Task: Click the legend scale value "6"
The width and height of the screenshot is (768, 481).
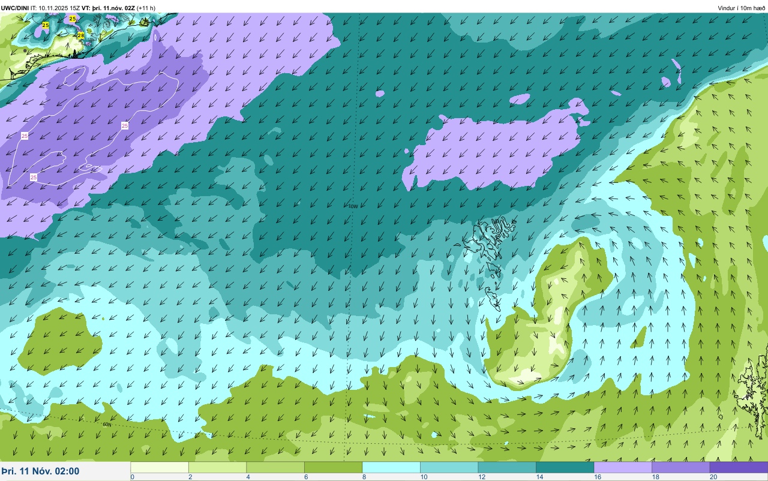Action: (x=305, y=477)
